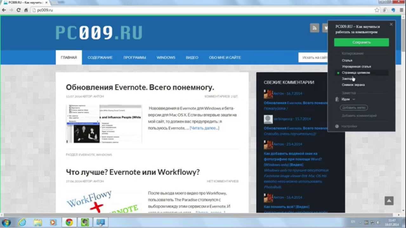
Task: Click the PC009.RU site logo
Action: click(99, 32)
